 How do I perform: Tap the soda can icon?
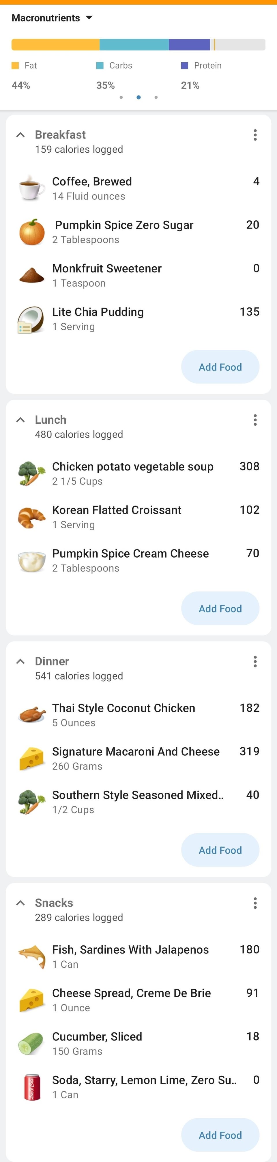tap(31, 1087)
